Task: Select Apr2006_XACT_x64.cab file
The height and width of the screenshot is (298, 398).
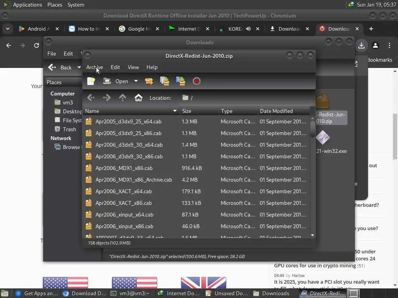Action: 196,192
